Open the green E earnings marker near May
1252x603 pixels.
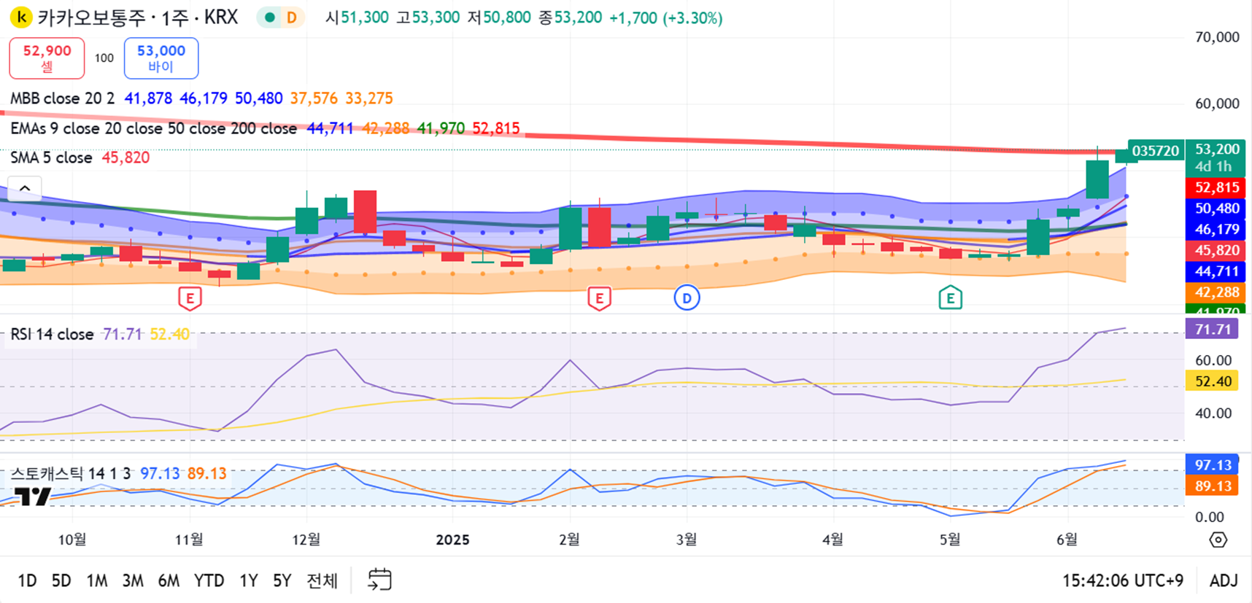[950, 298]
